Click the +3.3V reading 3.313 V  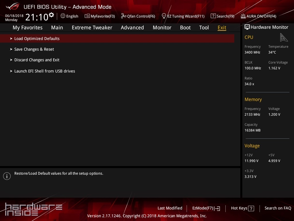250,177
